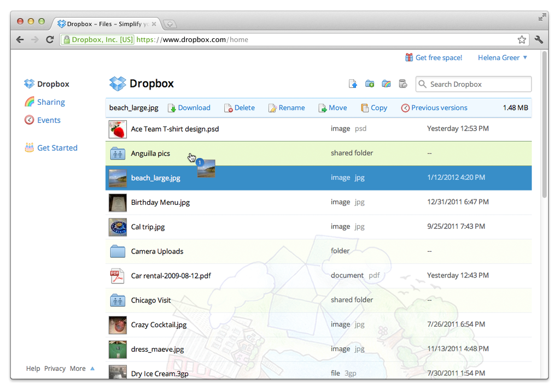This screenshot has height=390, width=560.
Task: Click the Get Started cake icon
Action: pyautogui.click(x=30, y=147)
